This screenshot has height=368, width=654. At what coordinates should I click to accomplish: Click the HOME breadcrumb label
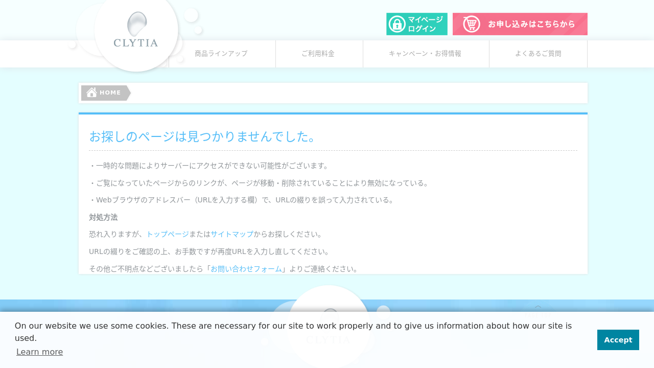(110, 93)
